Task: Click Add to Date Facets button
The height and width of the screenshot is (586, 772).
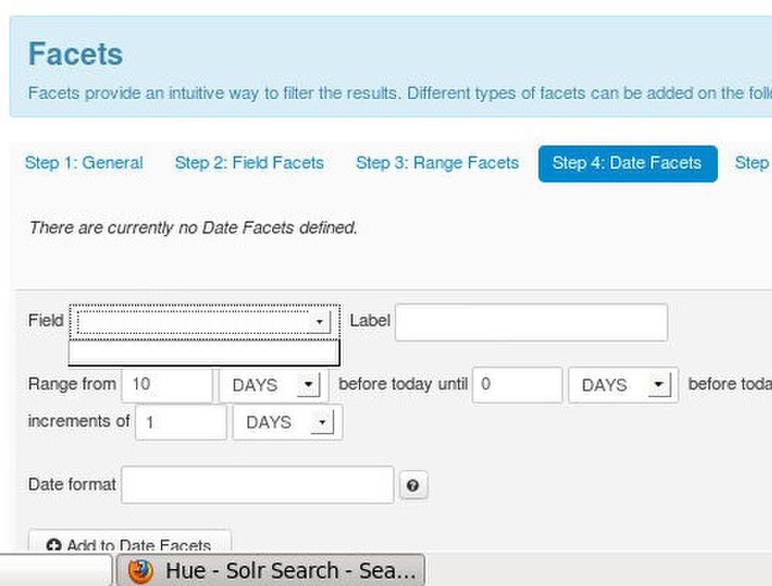Action: click(x=129, y=541)
